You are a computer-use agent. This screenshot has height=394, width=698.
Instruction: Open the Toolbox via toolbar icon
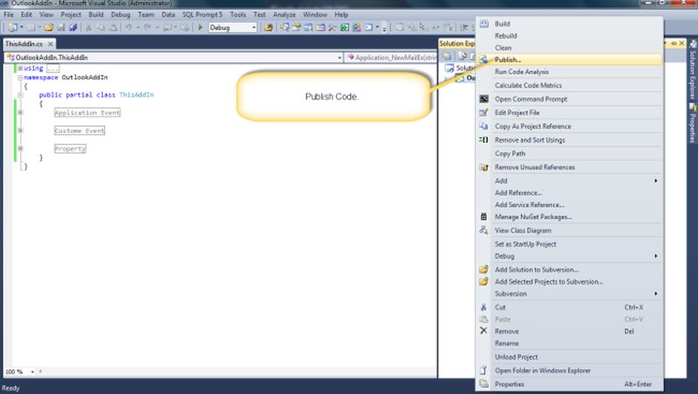(x=332, y=28)
